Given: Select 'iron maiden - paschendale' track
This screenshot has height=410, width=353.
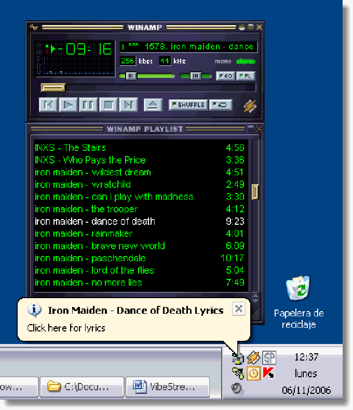Looking at the screenshot, I should pyautogui.click(x=140, y=258).
